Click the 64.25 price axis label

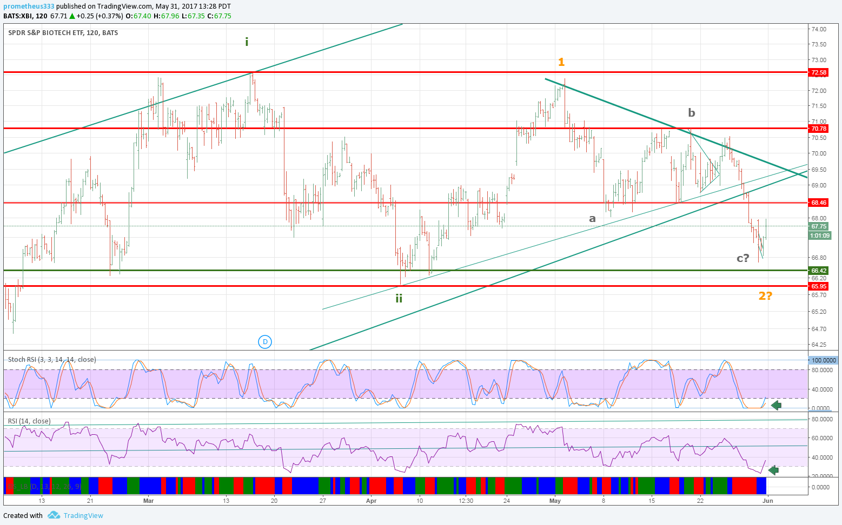click(819, 345)
